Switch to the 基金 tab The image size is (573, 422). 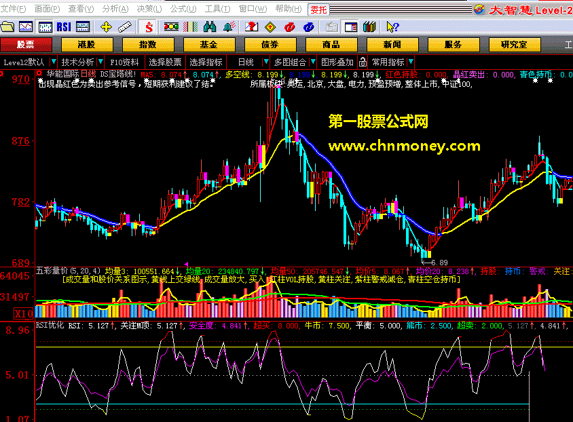pyautogui.click(x=209, y=45)
